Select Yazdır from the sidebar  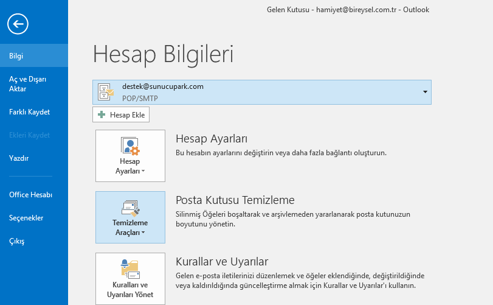pos(34,158)
